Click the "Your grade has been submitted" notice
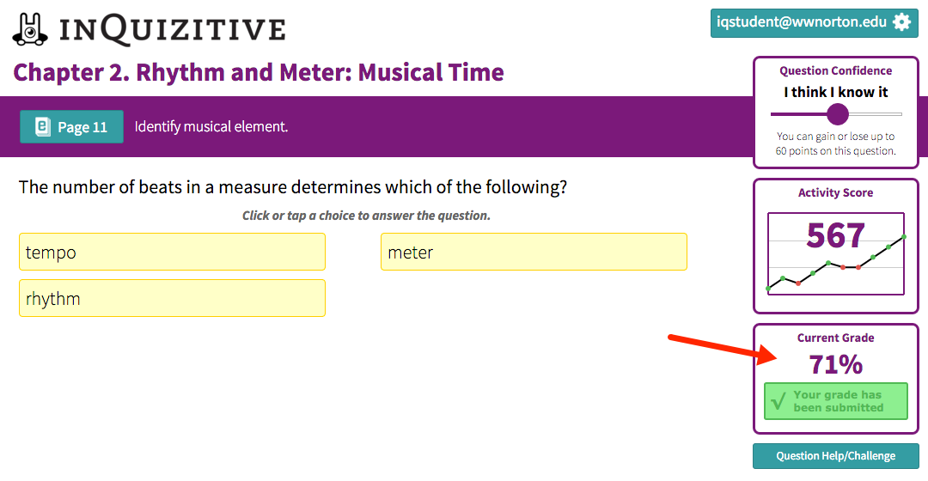The width and height of the screenshot is (928, 481). click(x=838, y=401)
